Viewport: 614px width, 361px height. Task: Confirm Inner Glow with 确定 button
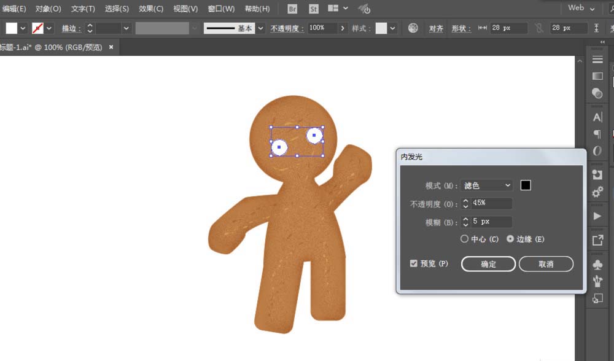[488, 264]
